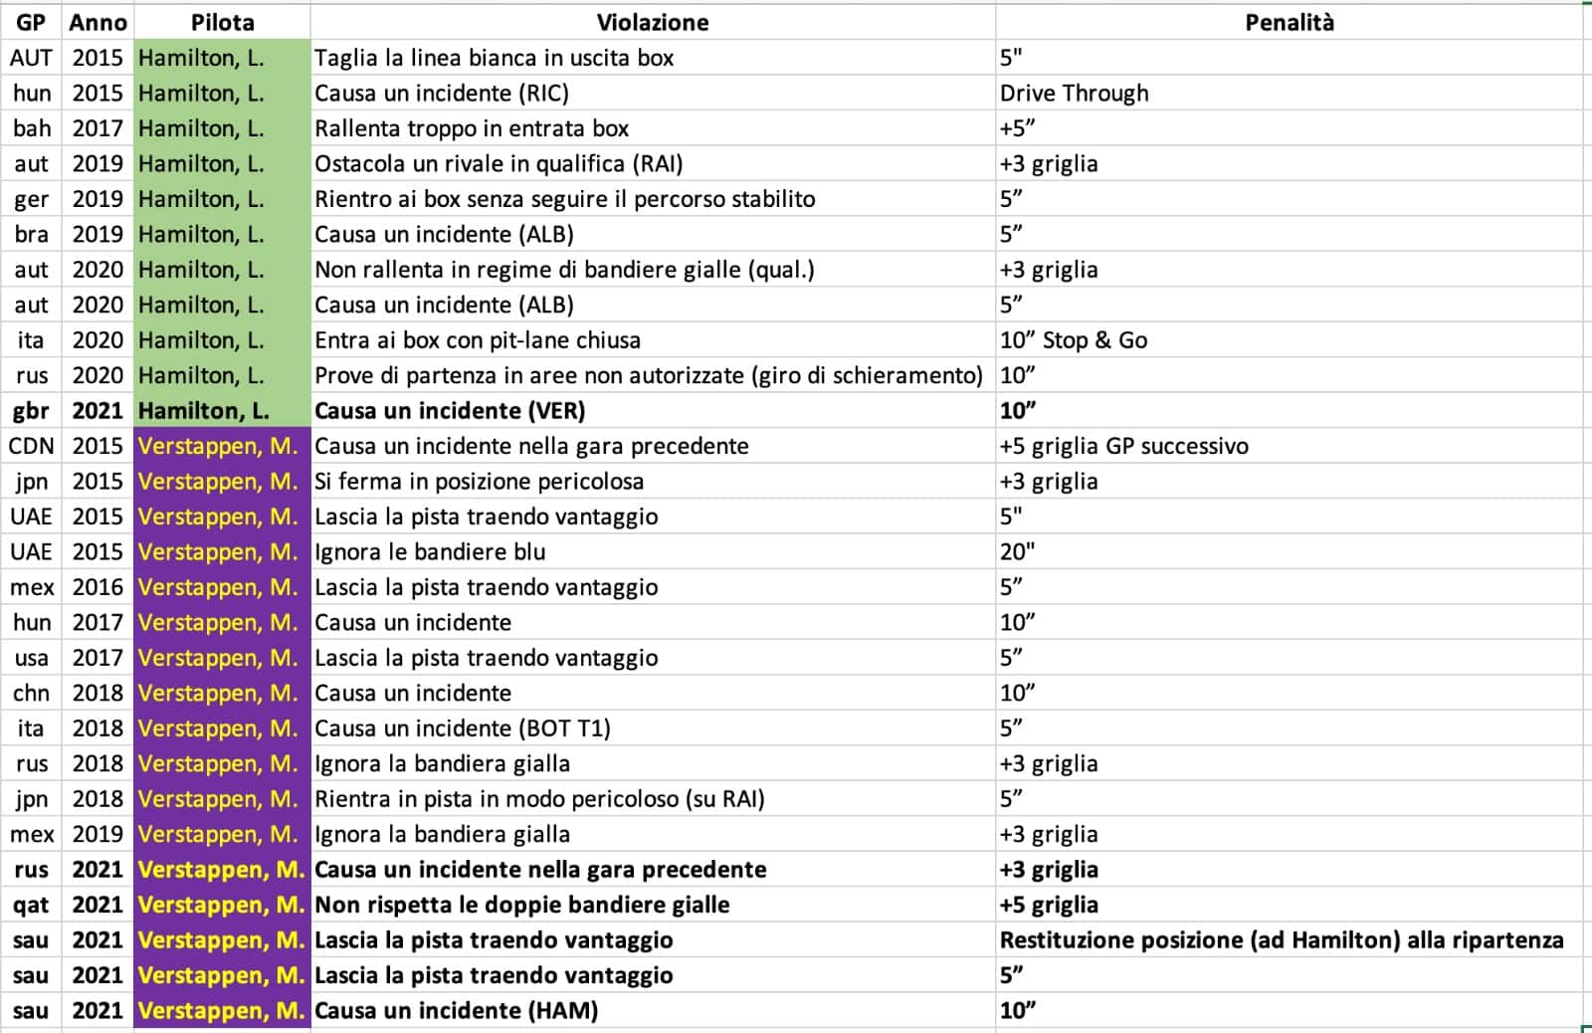Image resolution: width=1592 pixels, height=1033 pixels.
Task: Click the 'Causa un incidente (HAM)' cell
Action: coord(456,1011)
